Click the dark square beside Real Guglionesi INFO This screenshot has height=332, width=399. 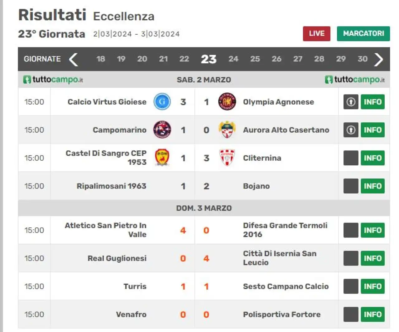click(351, 258)
